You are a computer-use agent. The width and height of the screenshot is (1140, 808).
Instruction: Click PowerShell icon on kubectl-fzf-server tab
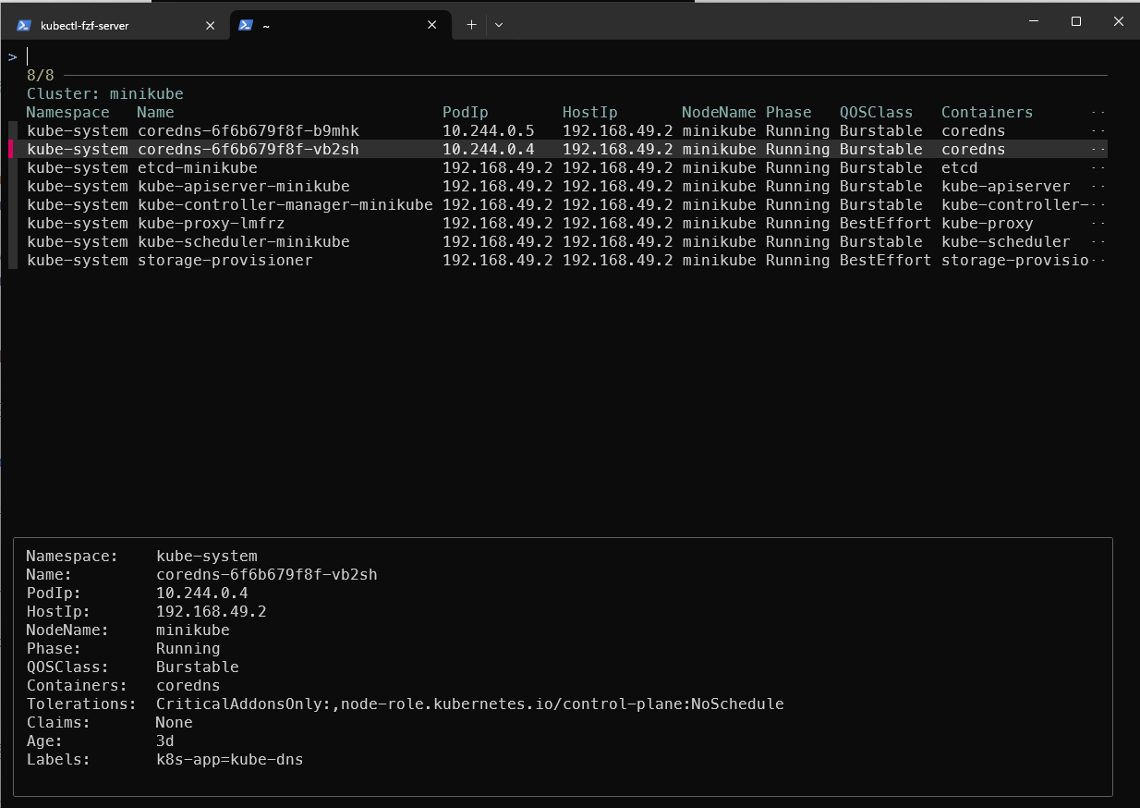tap(24, 25)
